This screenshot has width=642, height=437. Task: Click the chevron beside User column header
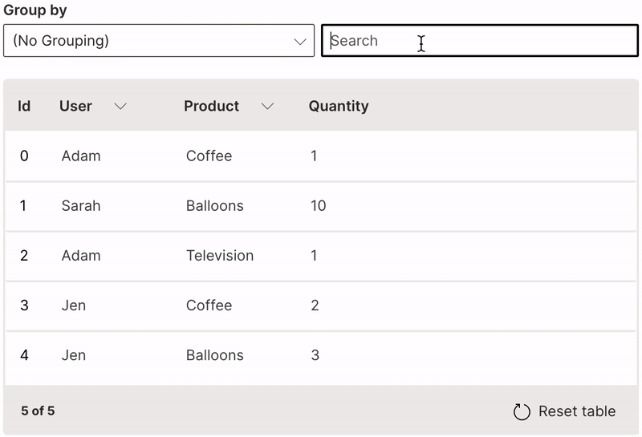click(x=120, y=107)
